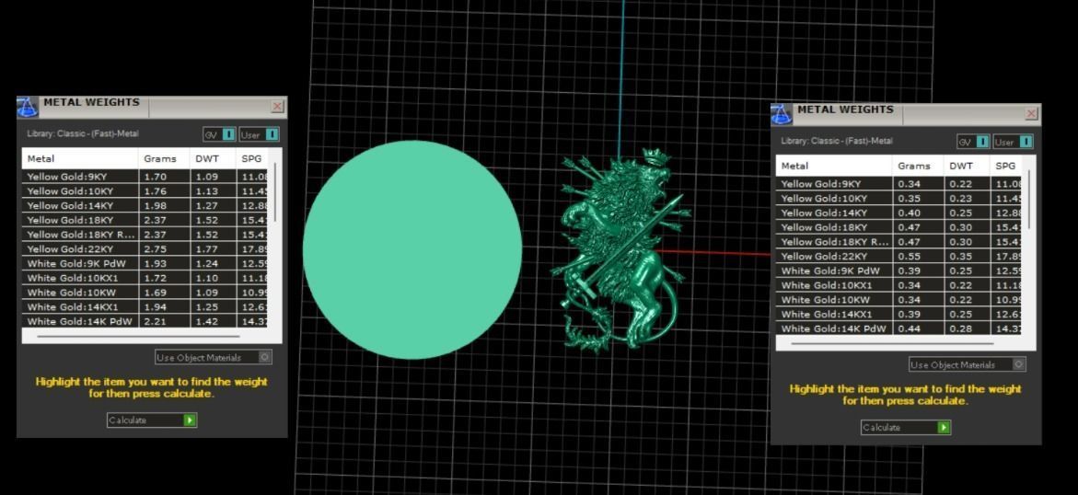This screenshot has width=1078, height=495.
Task: Select the White Gold:10KX1 row weighing 1.72 grams
Action: (x=145, y=278)
